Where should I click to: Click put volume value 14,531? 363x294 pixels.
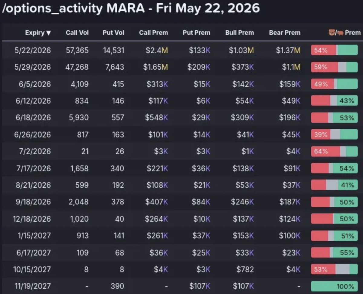(x=113, y=50)
